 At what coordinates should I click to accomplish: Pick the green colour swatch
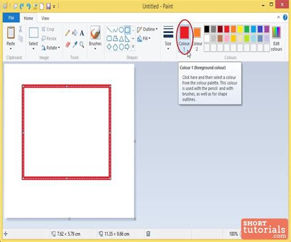pyautogui.click(x=247, y=29)
